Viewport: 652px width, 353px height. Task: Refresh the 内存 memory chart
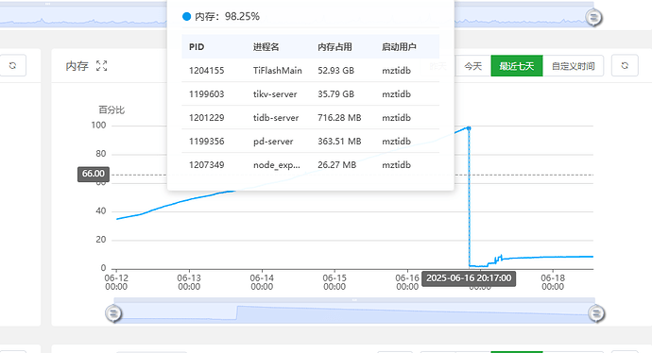pyautogui.click(x=625, y=66)
